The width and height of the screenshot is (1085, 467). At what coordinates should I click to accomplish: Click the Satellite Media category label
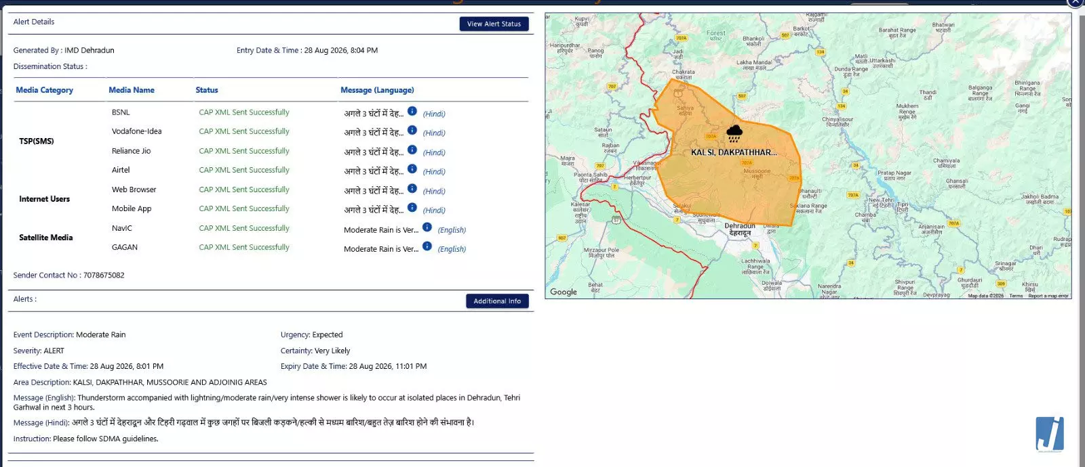[x=45, y=238]
